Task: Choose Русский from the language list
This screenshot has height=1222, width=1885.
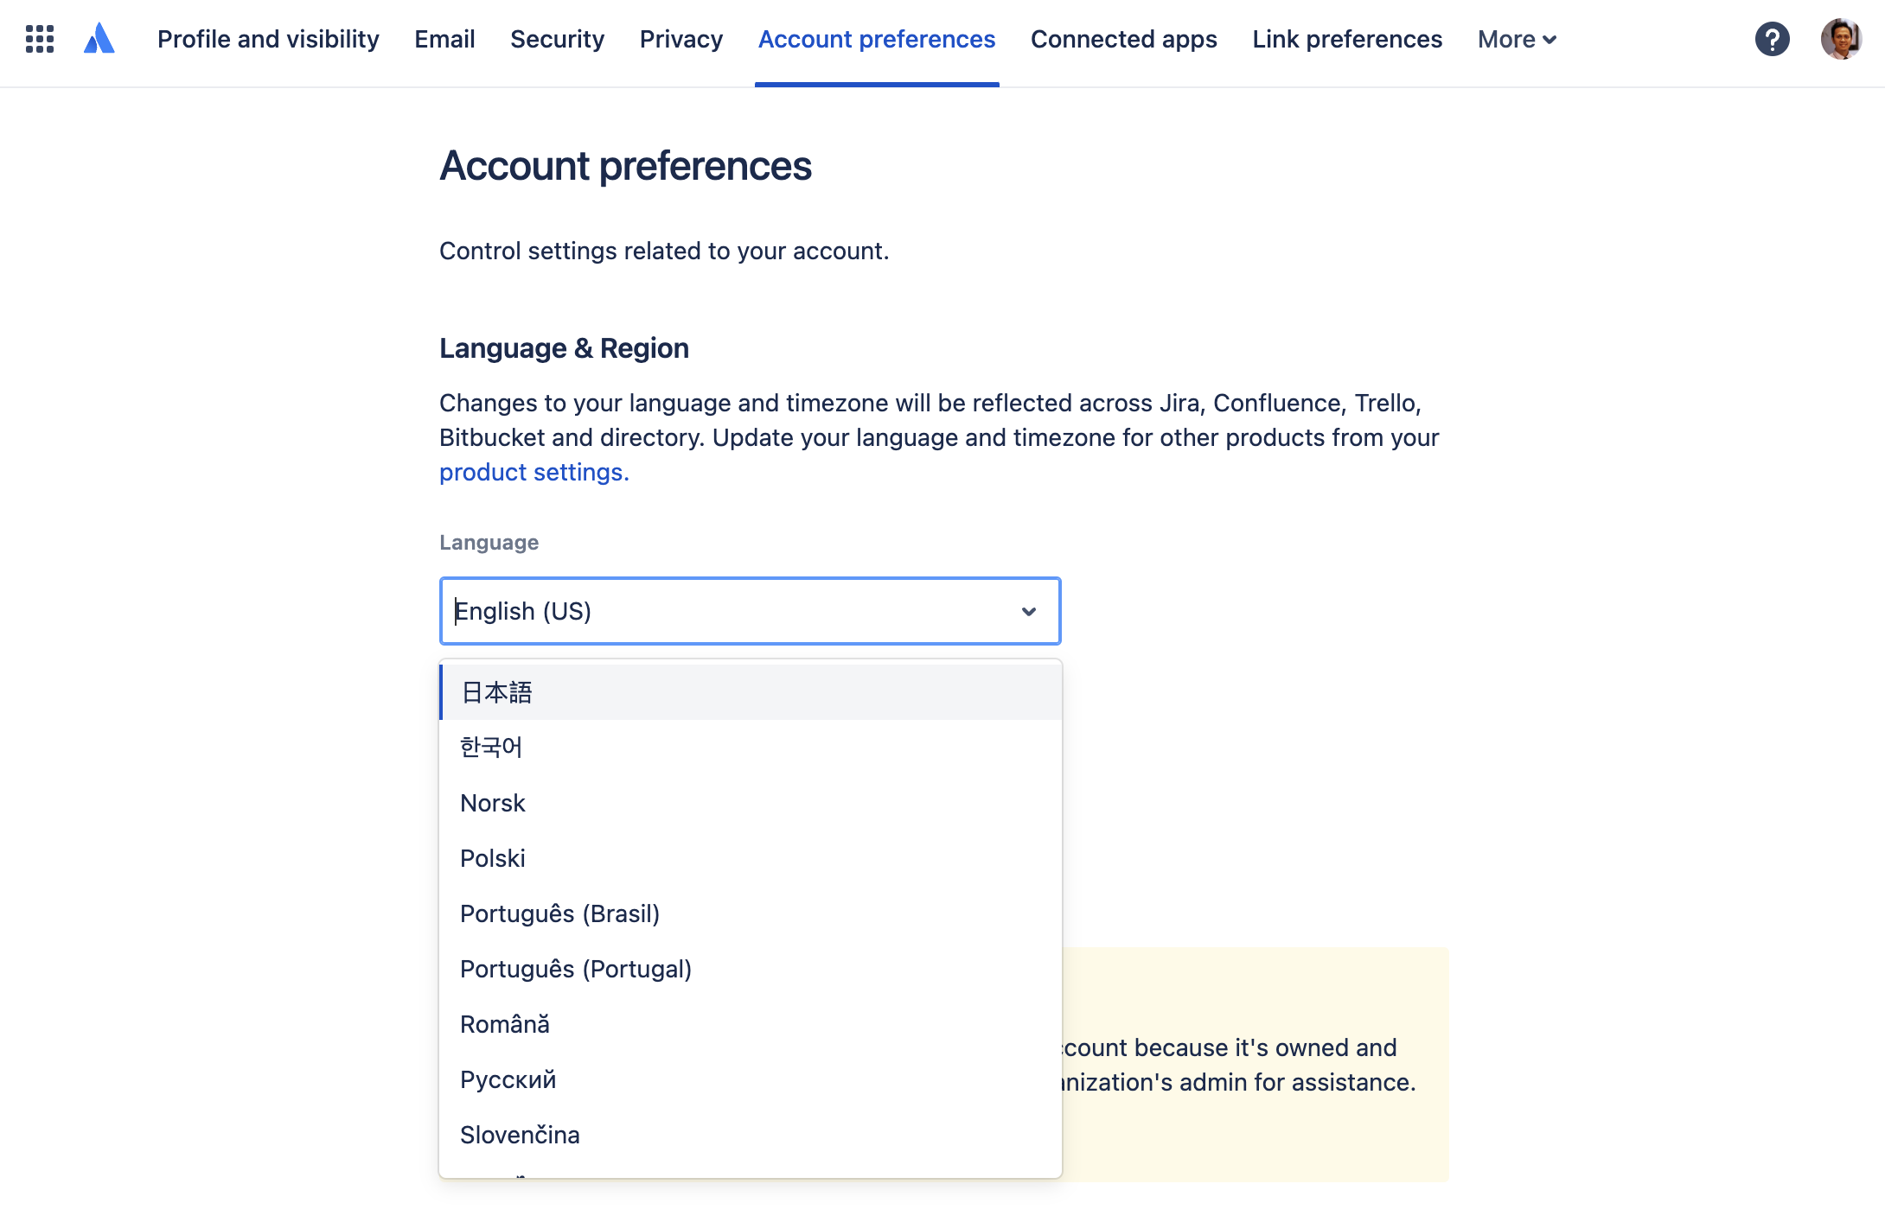Action: 508,1079
